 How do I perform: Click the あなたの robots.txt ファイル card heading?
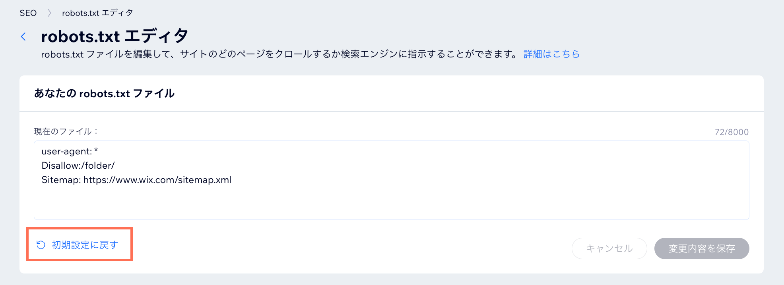pos(104,93)
